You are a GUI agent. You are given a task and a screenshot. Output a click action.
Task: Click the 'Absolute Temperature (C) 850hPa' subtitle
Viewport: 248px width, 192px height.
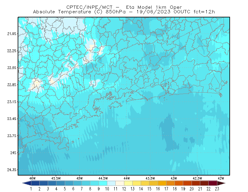[79, 12]
